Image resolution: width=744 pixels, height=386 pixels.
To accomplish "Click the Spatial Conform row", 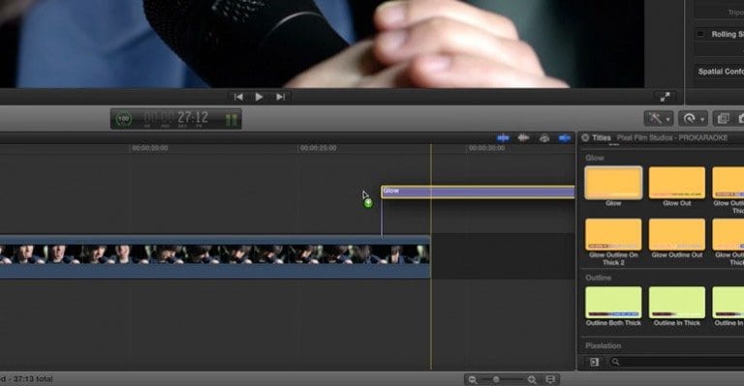I will (720, 72).
